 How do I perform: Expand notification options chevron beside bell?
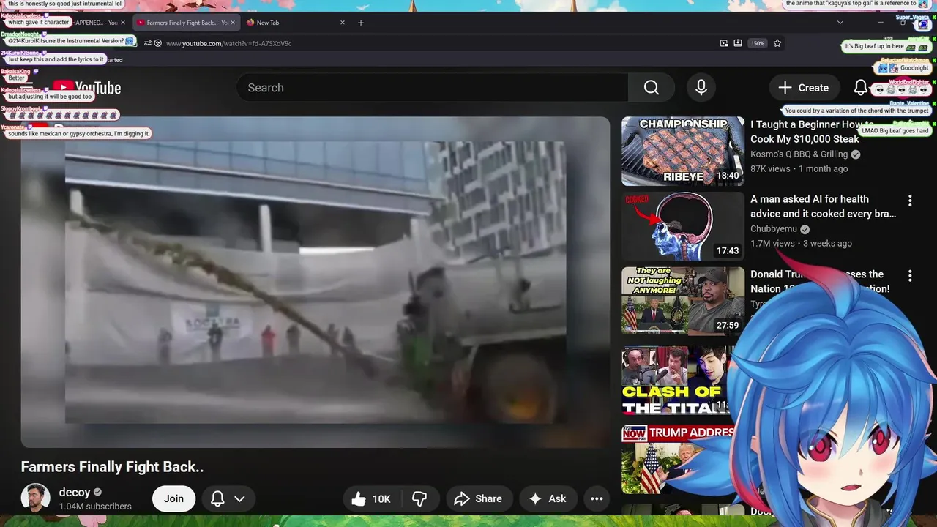(239, 499)
